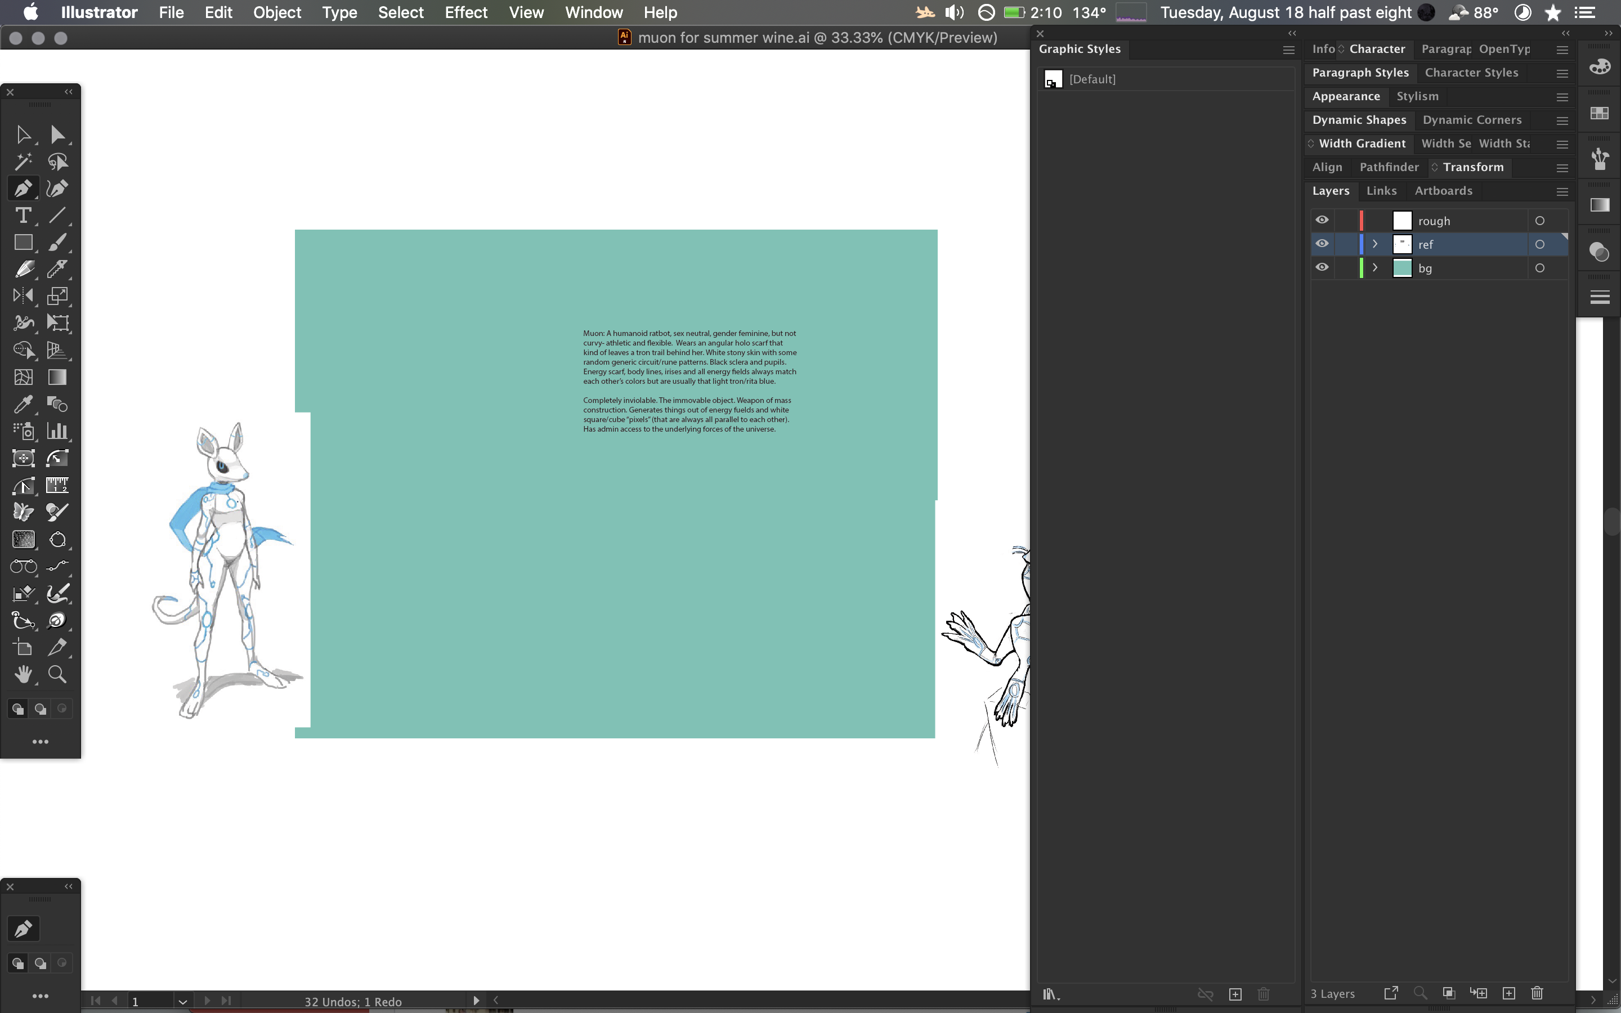The width and height of the screenshot is (1621, 1013).
Task: Select the Gradient tool
Action: pyautogui.click(x=57, y=377)
